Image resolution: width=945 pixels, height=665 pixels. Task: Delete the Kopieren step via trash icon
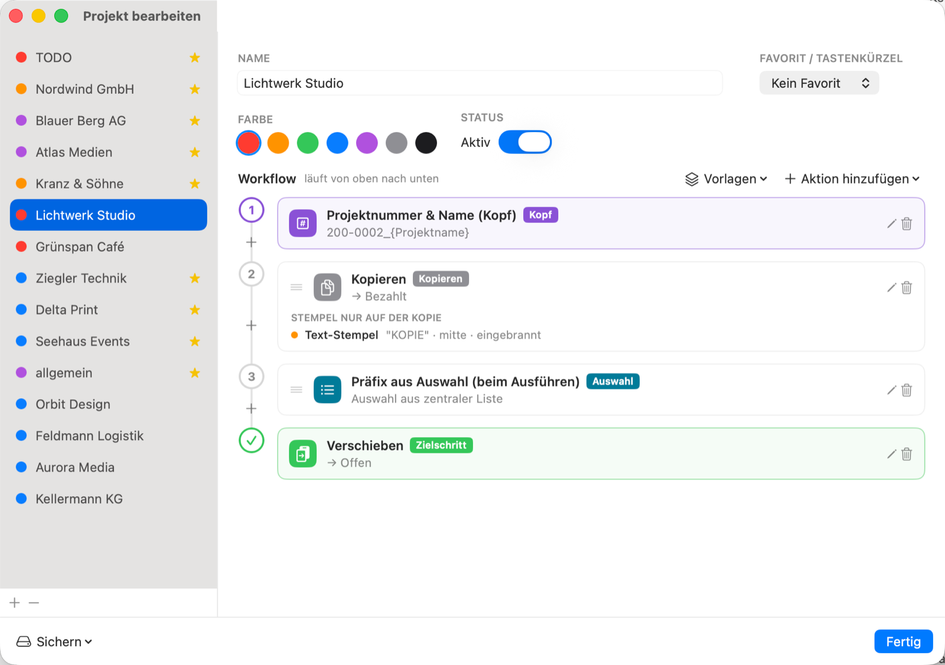coord(907,287)
